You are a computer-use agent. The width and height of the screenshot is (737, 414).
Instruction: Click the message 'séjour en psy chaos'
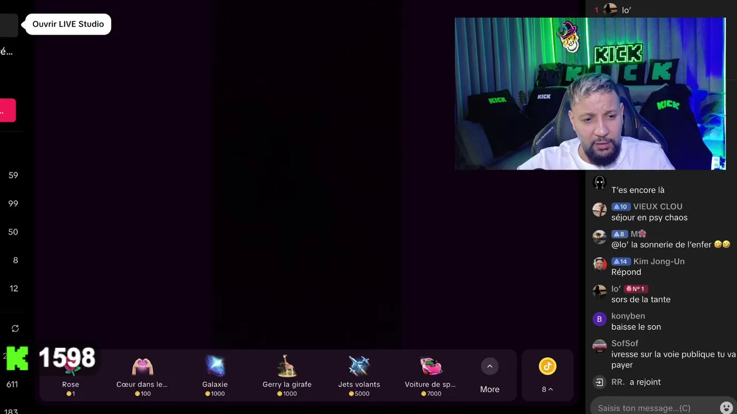pos(649,217)
